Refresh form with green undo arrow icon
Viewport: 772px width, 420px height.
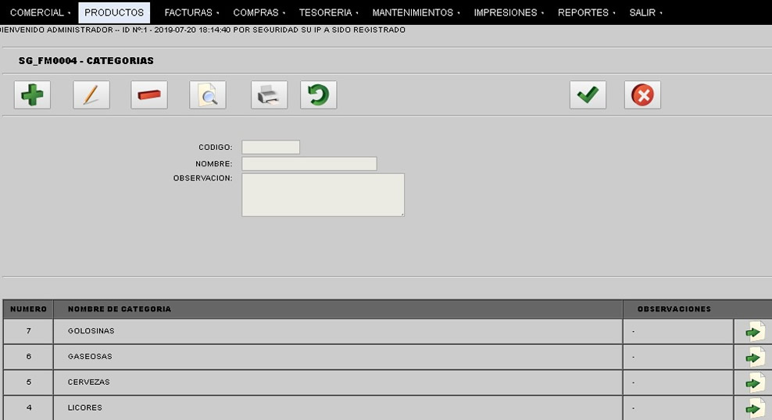(319, 95)
